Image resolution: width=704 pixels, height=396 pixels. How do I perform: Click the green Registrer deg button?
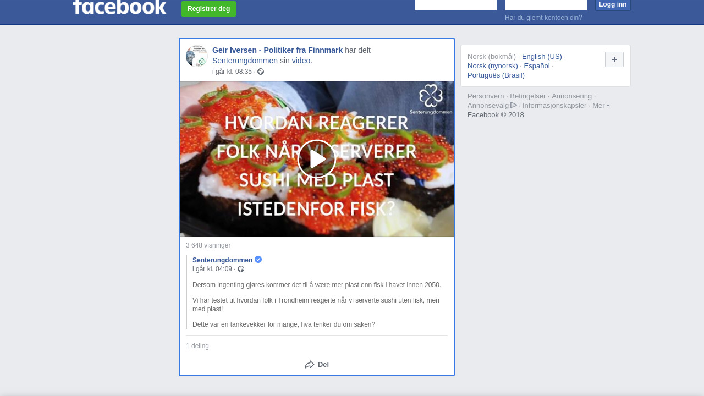[x=208, y=9]
